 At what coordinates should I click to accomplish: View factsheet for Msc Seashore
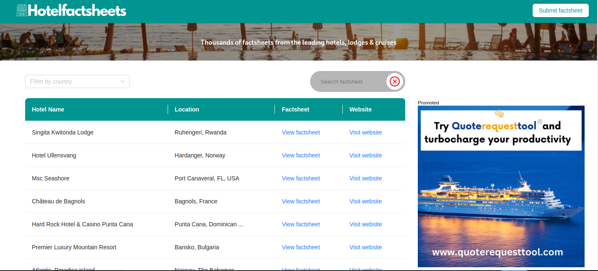[301, 178]
